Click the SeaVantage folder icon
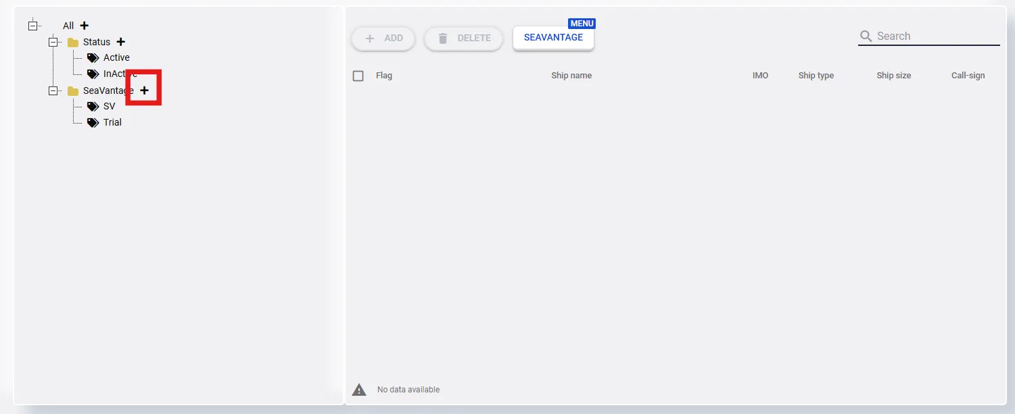1015x414 pixels. (x=73, y=91)
